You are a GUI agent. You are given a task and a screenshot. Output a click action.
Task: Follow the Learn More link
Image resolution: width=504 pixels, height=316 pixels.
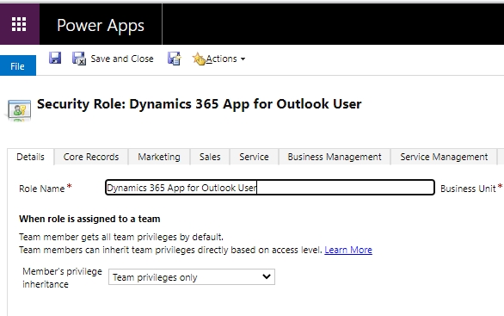click(x=348, y=250)
